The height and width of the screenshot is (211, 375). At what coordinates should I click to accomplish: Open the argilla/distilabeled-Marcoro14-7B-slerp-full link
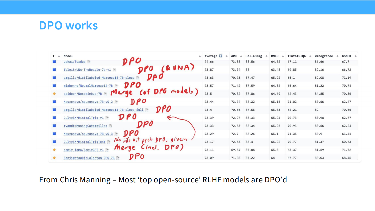[103, 110]
